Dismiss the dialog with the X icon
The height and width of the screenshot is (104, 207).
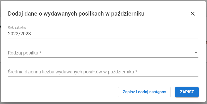[x=193, y=14]
